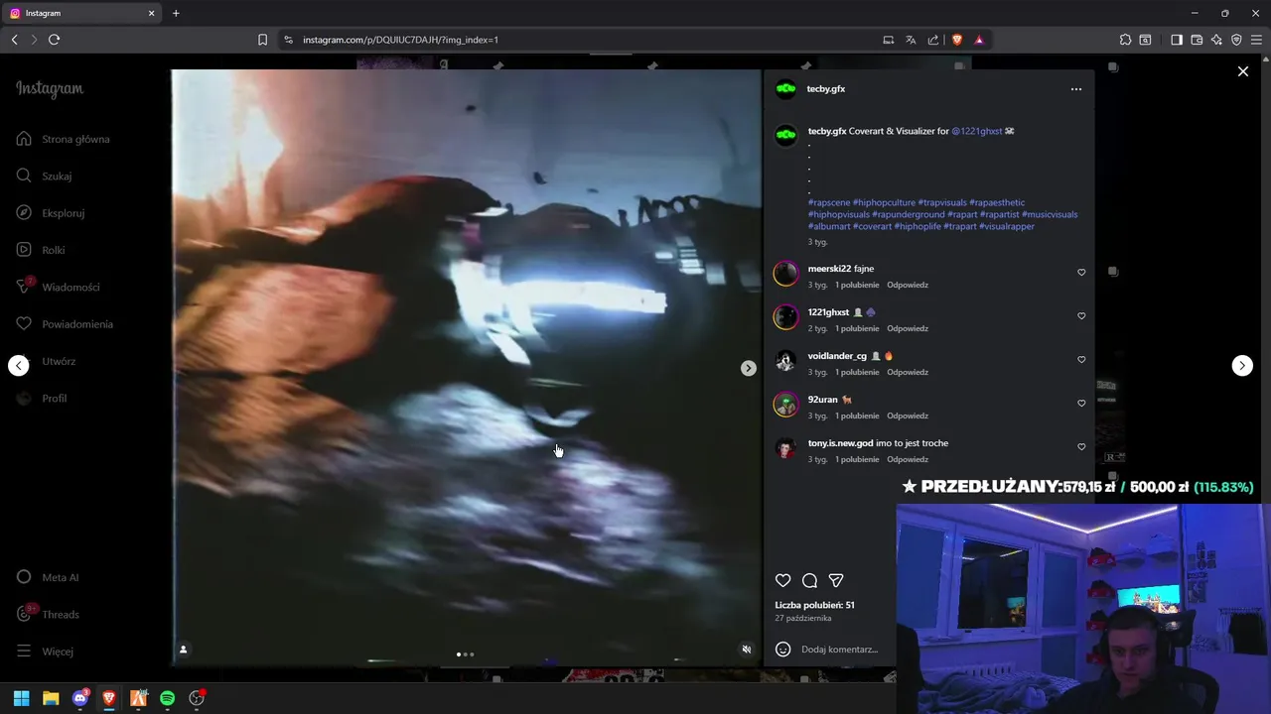This screenshot has height=714, width=1271.
Task: Open the Brave Rewards triangle icon
Action: pos(979,40)
